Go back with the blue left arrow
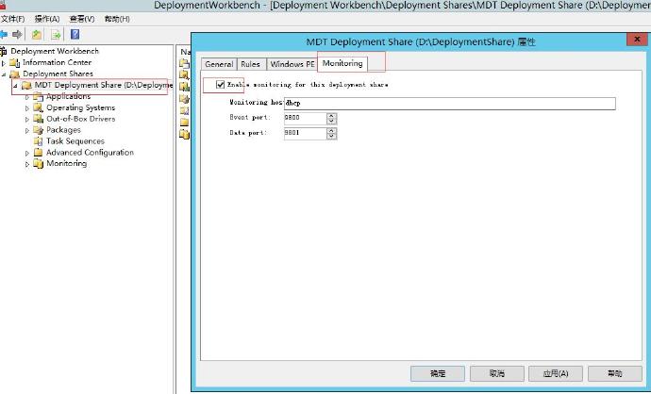The height and width of the screenshot is (394, 651). [x=4, y=35]
